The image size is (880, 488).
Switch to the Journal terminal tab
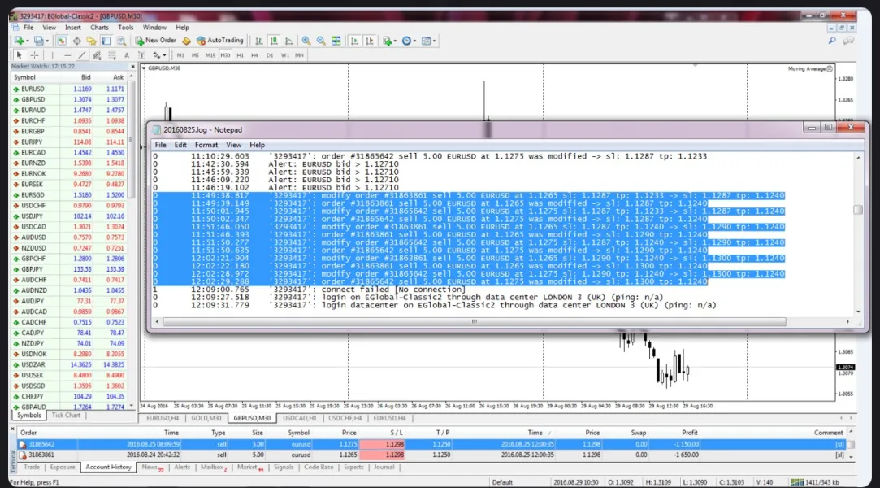[384, 468]
